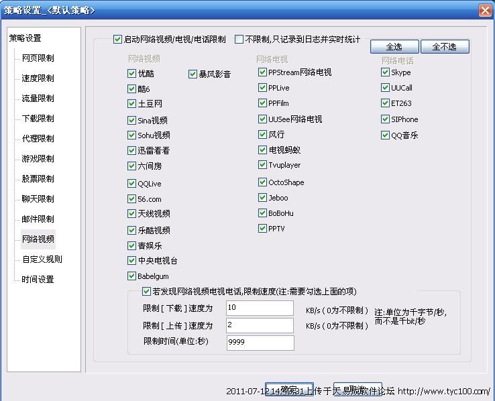
Task: Close the policy settings window
Action: [x=485, y=11]
